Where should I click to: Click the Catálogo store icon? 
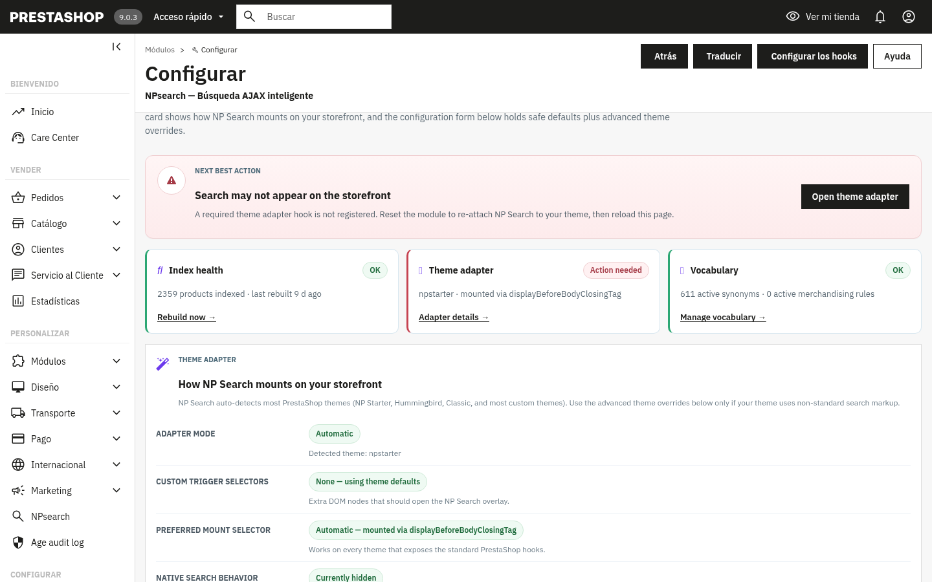point(18,224)
